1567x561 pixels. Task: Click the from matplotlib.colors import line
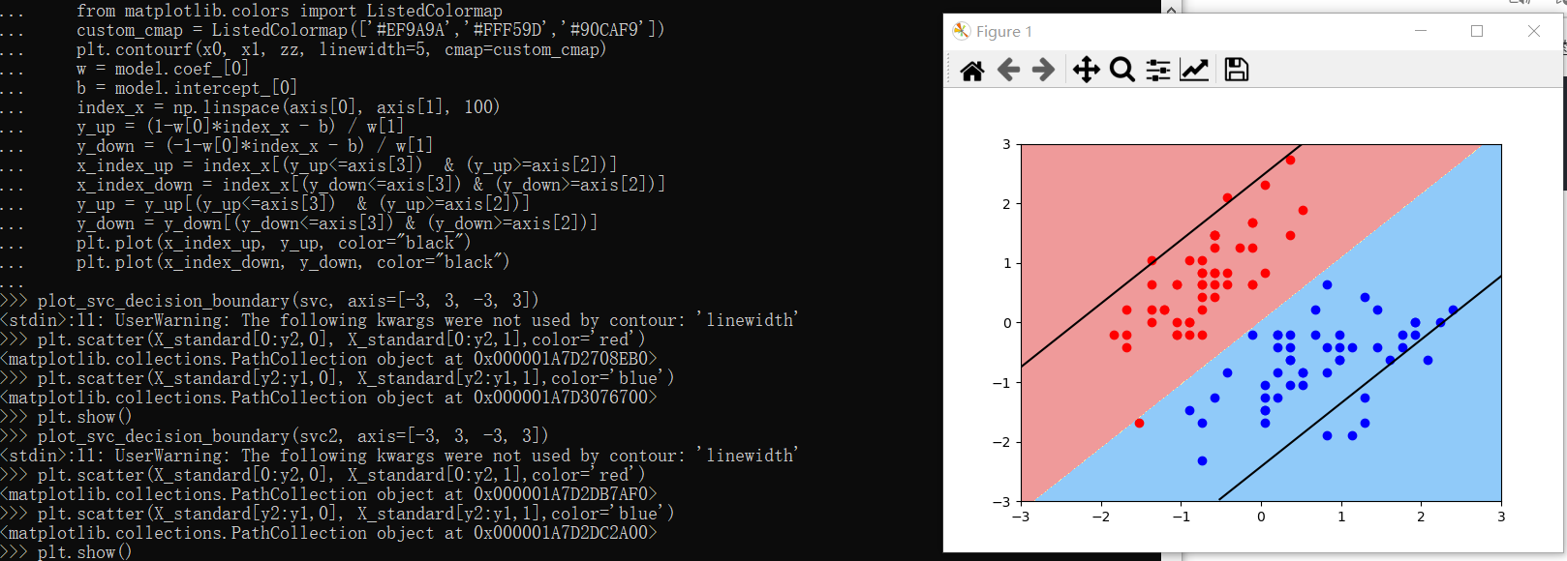pos(290,11)
